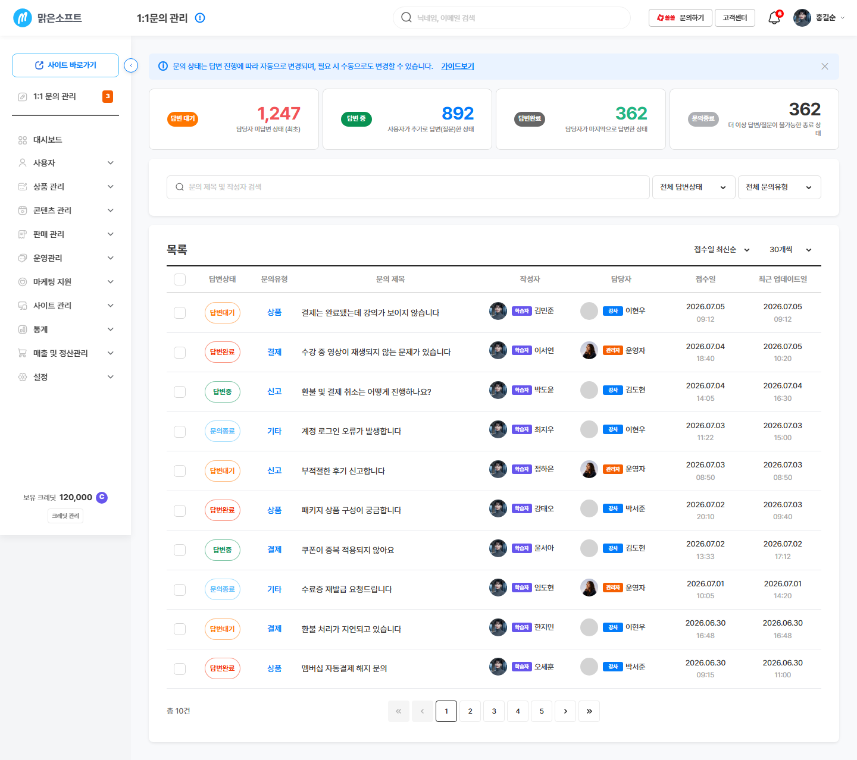The width and height of the screenshot is (857, 760).
Task: Open the 30개씩 page size dropdown
Action: tap(791, 250)
